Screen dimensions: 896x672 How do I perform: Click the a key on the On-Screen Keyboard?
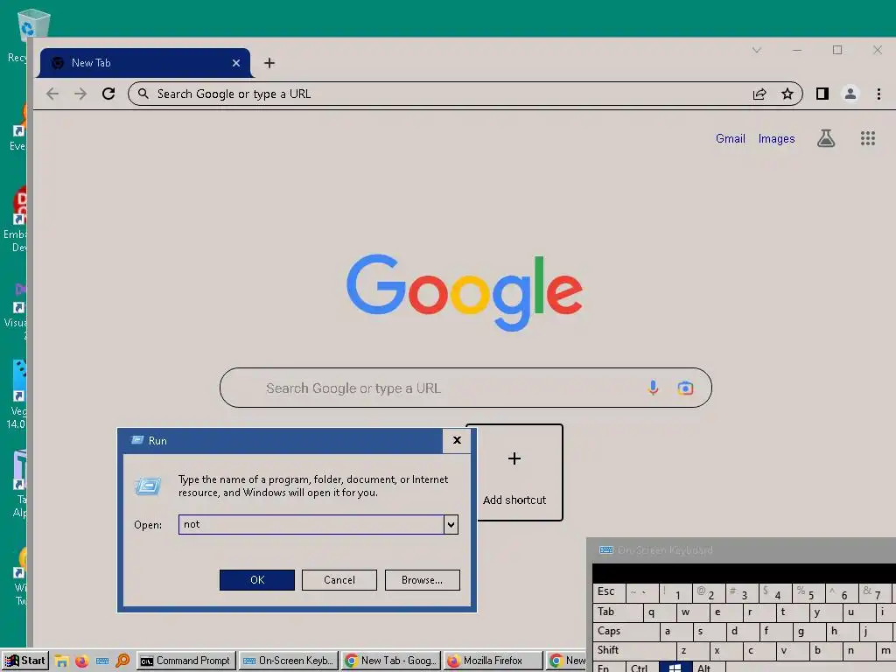676,632
